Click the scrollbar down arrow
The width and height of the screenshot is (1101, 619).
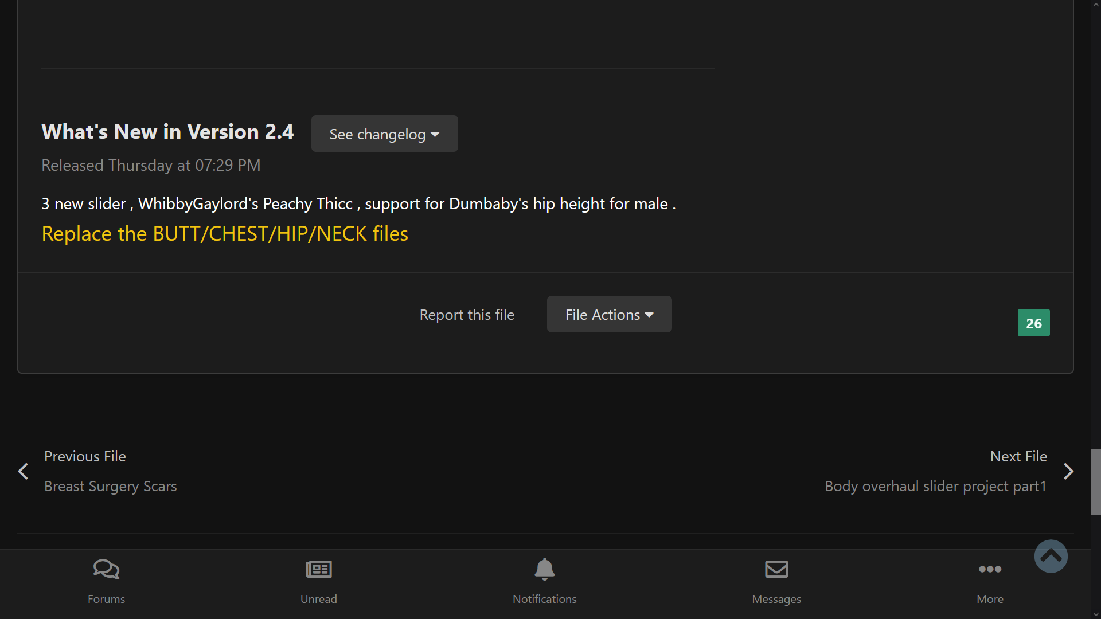pyautogui.click(x=1096, y=614)
